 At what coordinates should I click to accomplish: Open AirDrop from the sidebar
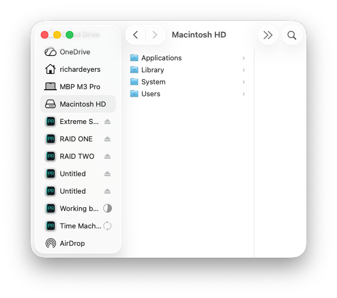coord(78,244)
